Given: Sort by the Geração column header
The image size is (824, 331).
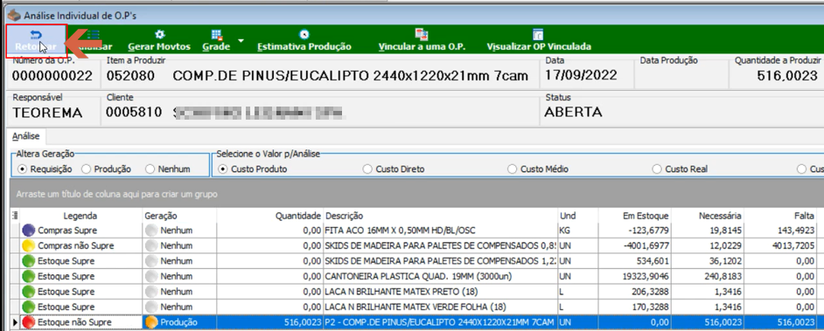Looking at the screenshot, I should coord(179,216).
